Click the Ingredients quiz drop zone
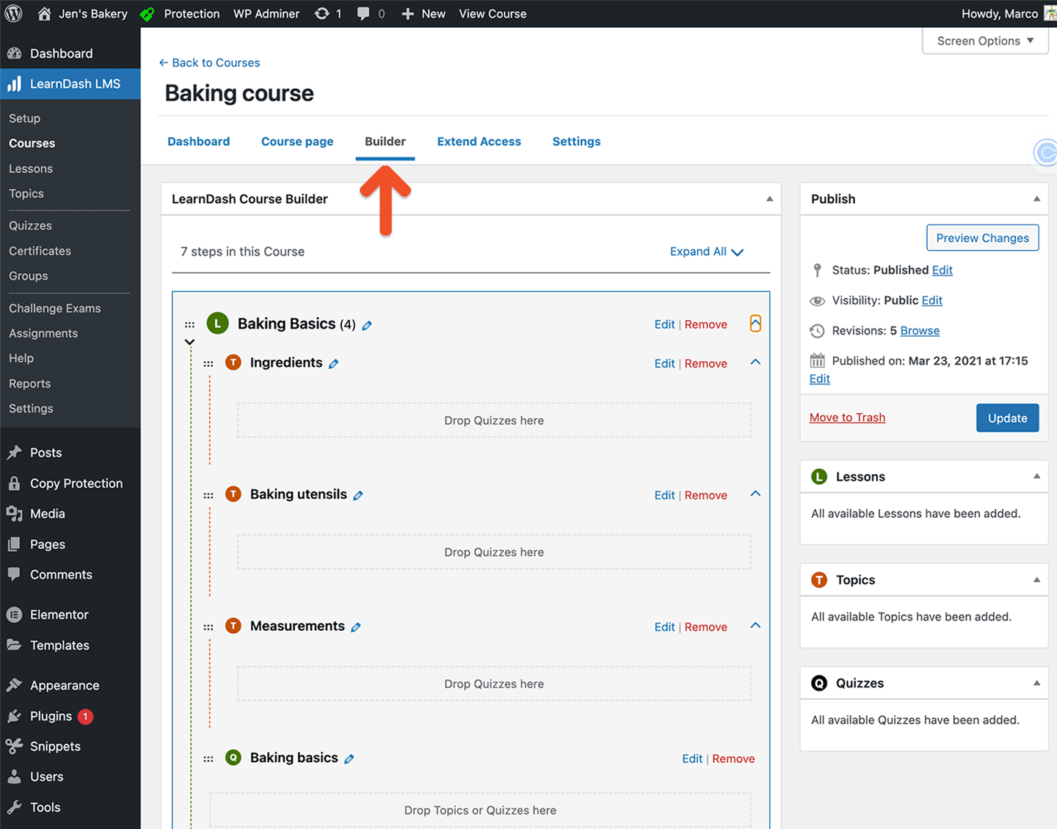1057x829 pixels. tap(494, 420)
